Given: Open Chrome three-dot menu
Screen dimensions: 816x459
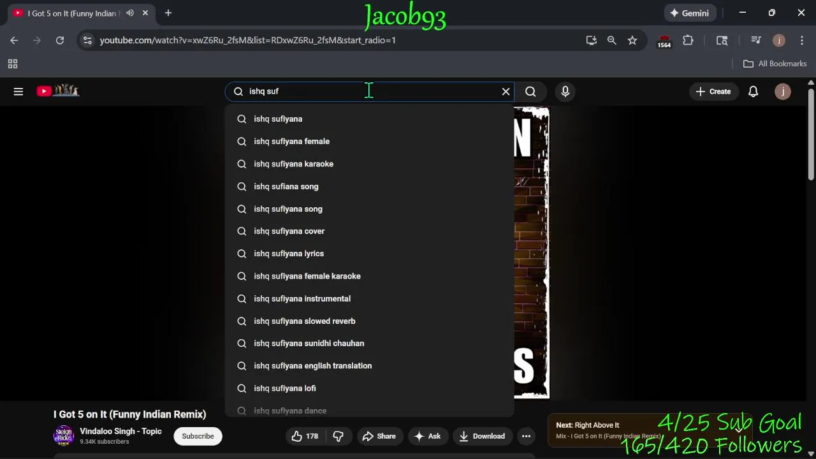Looking at the screenshot, I should 801,40.
